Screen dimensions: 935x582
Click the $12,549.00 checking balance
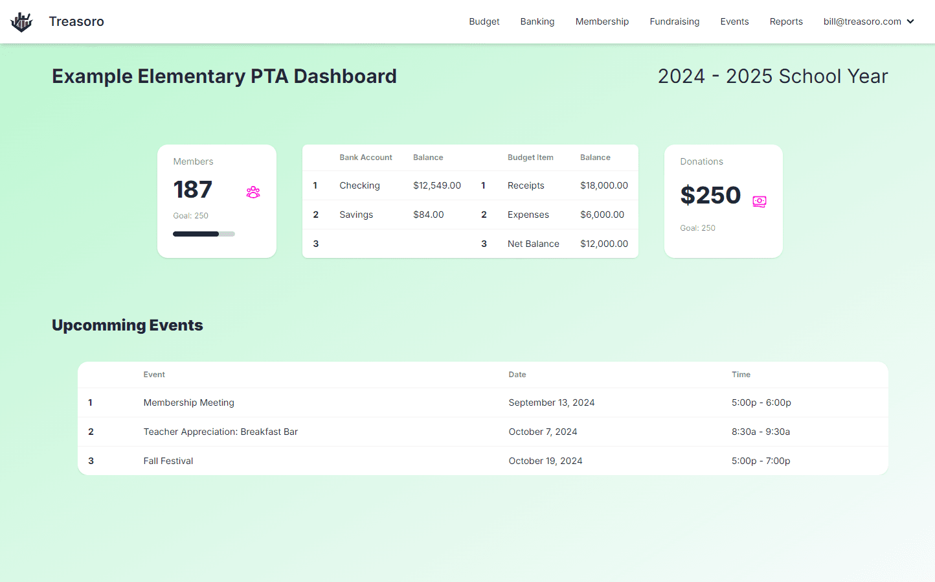[x=437, y=185]
